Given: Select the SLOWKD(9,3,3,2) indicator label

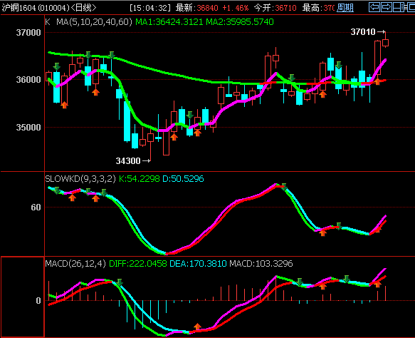Looking at the screenshot, I should click(x=80, y=179).
